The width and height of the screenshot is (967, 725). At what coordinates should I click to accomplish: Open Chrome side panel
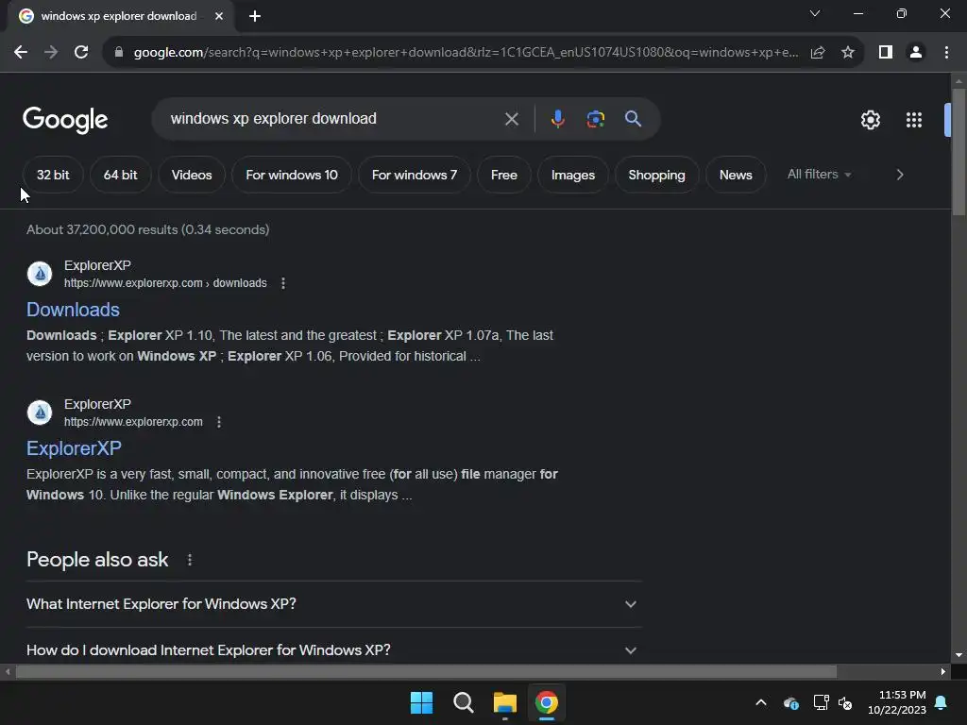(886, 53)
